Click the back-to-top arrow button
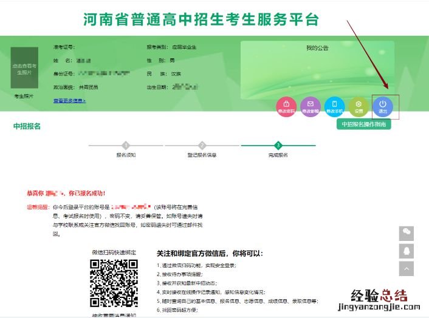 pyautogui.click(x=407, y=269)
